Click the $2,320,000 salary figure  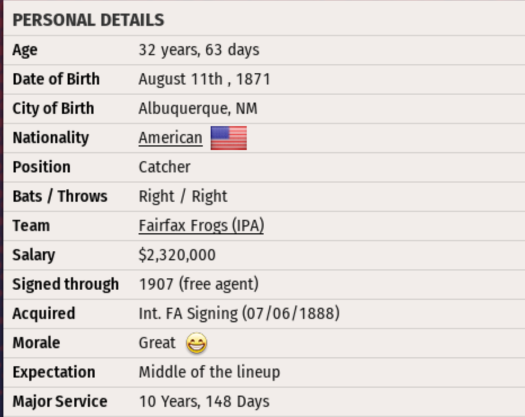coord(177,255)
